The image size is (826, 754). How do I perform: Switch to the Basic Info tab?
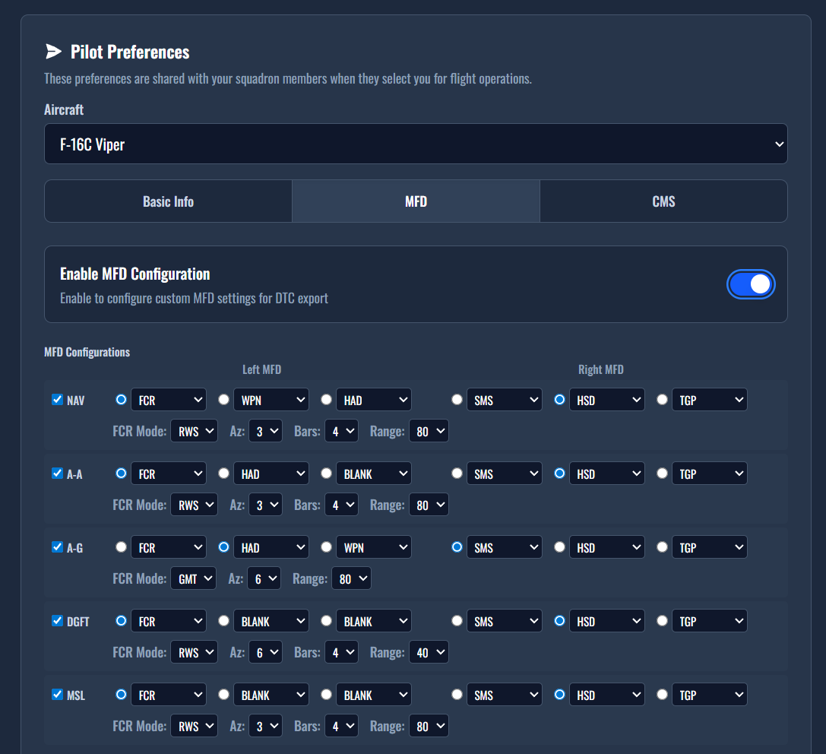pyautogui.click(x=168, y=201)
